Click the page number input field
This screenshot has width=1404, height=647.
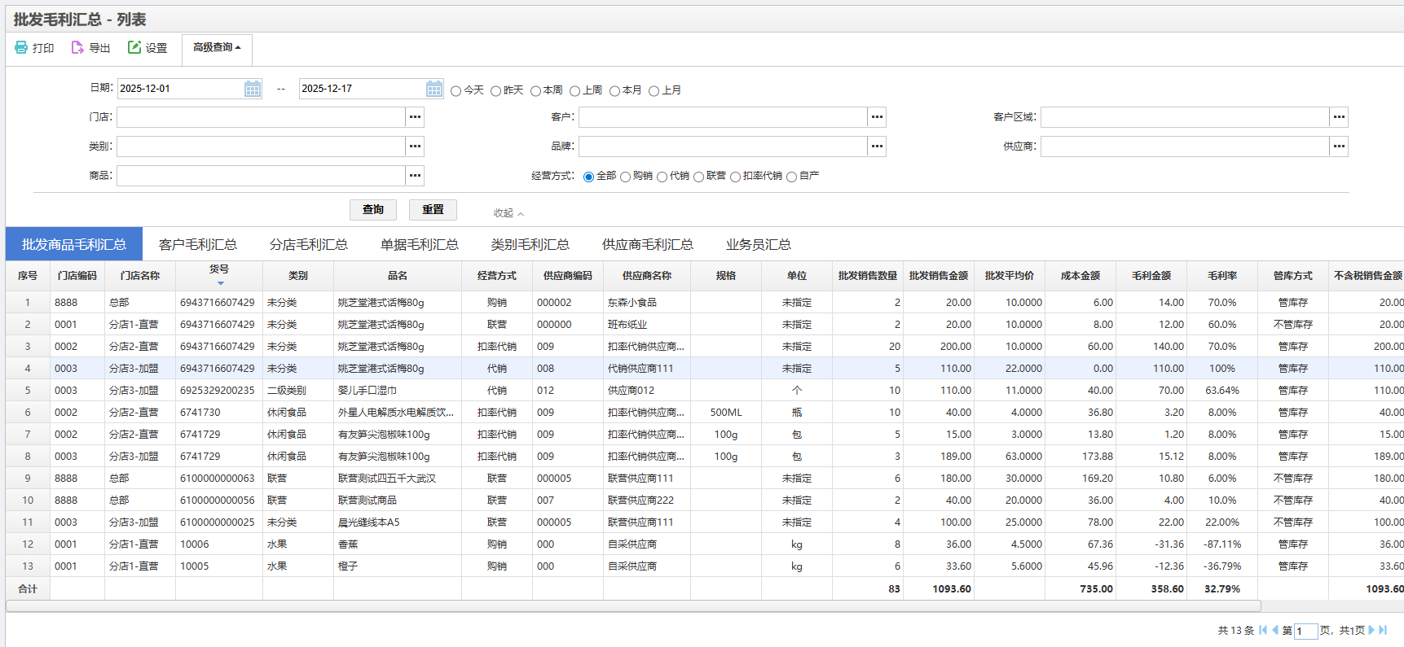[x=1305, y=631]
